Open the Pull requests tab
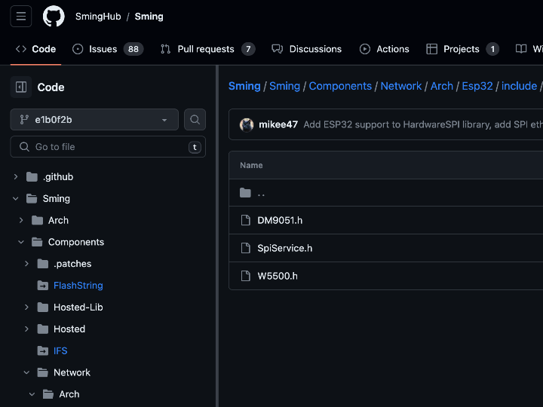This screenshot has width=543, height=407. coord(205,49)
